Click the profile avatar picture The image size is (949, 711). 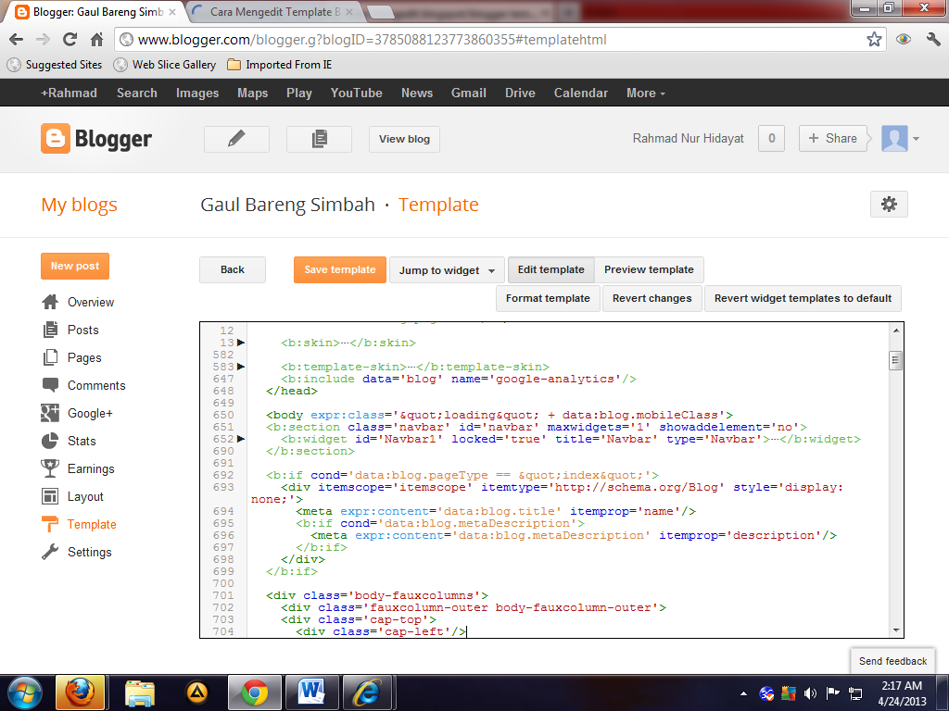coord(894,139)
